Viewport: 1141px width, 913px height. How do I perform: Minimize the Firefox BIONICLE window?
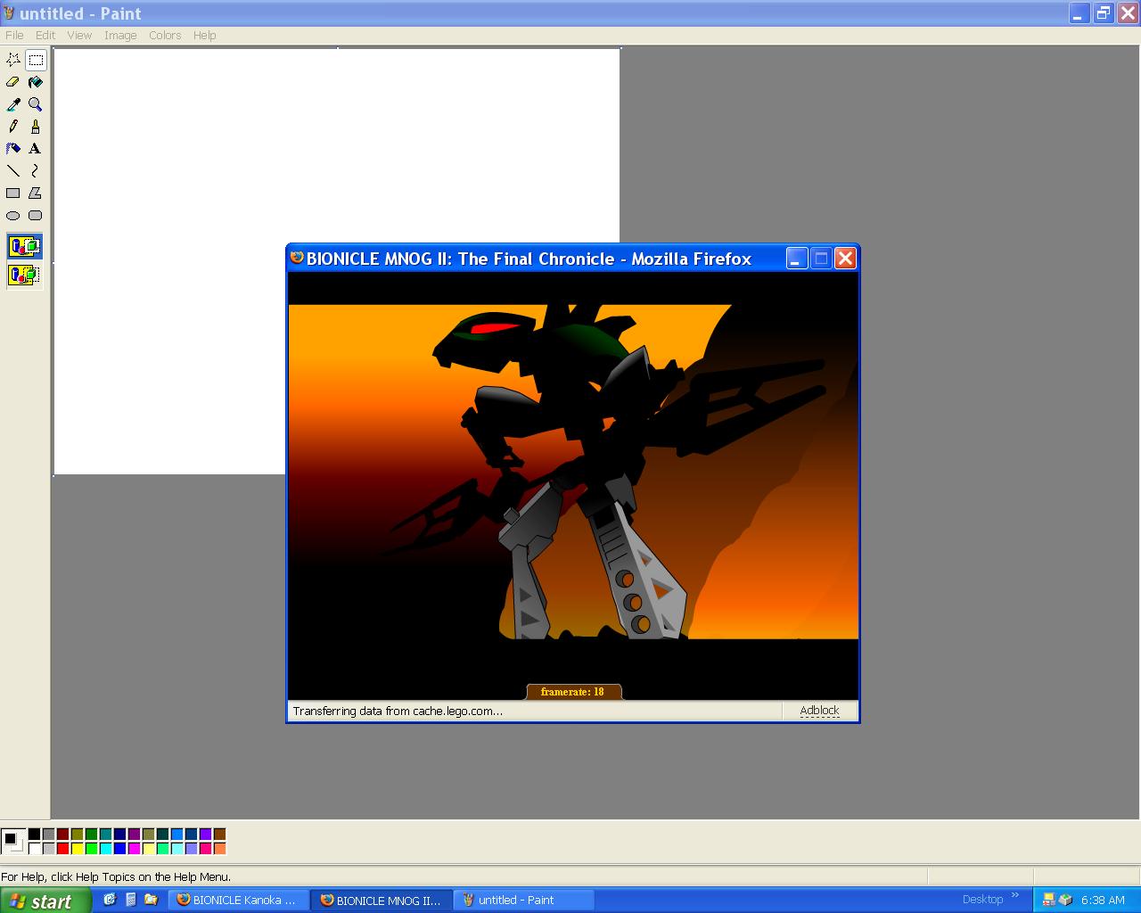point(797,259)
